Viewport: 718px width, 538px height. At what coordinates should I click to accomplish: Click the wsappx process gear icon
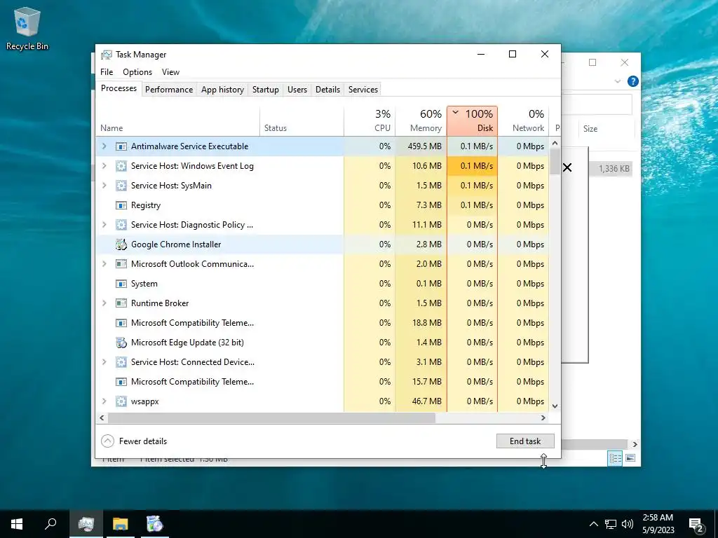coord(121,401)
